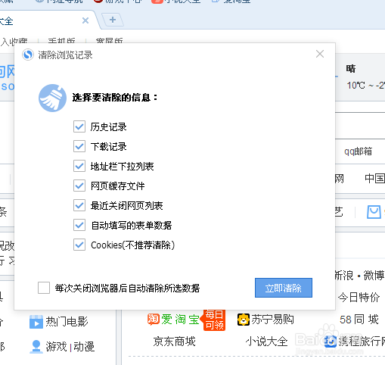Image resolution: width=385 pixels, height=365 pixels.
Task: Open 苏宁易购 link
Action: [x=272, y=320]
